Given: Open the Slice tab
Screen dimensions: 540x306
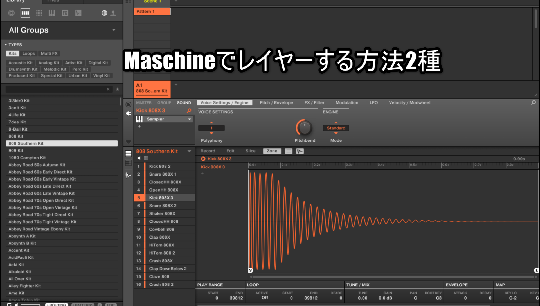Looking at the screenshot, I should click(x=250, y=151).
